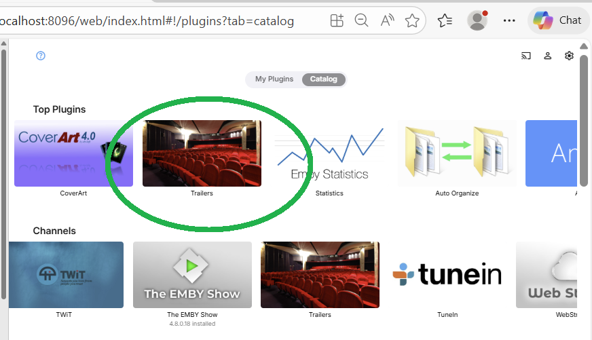Open The EMBY Show channel thumbnail
Screen dimensions: 592x340
coord(192,275)
